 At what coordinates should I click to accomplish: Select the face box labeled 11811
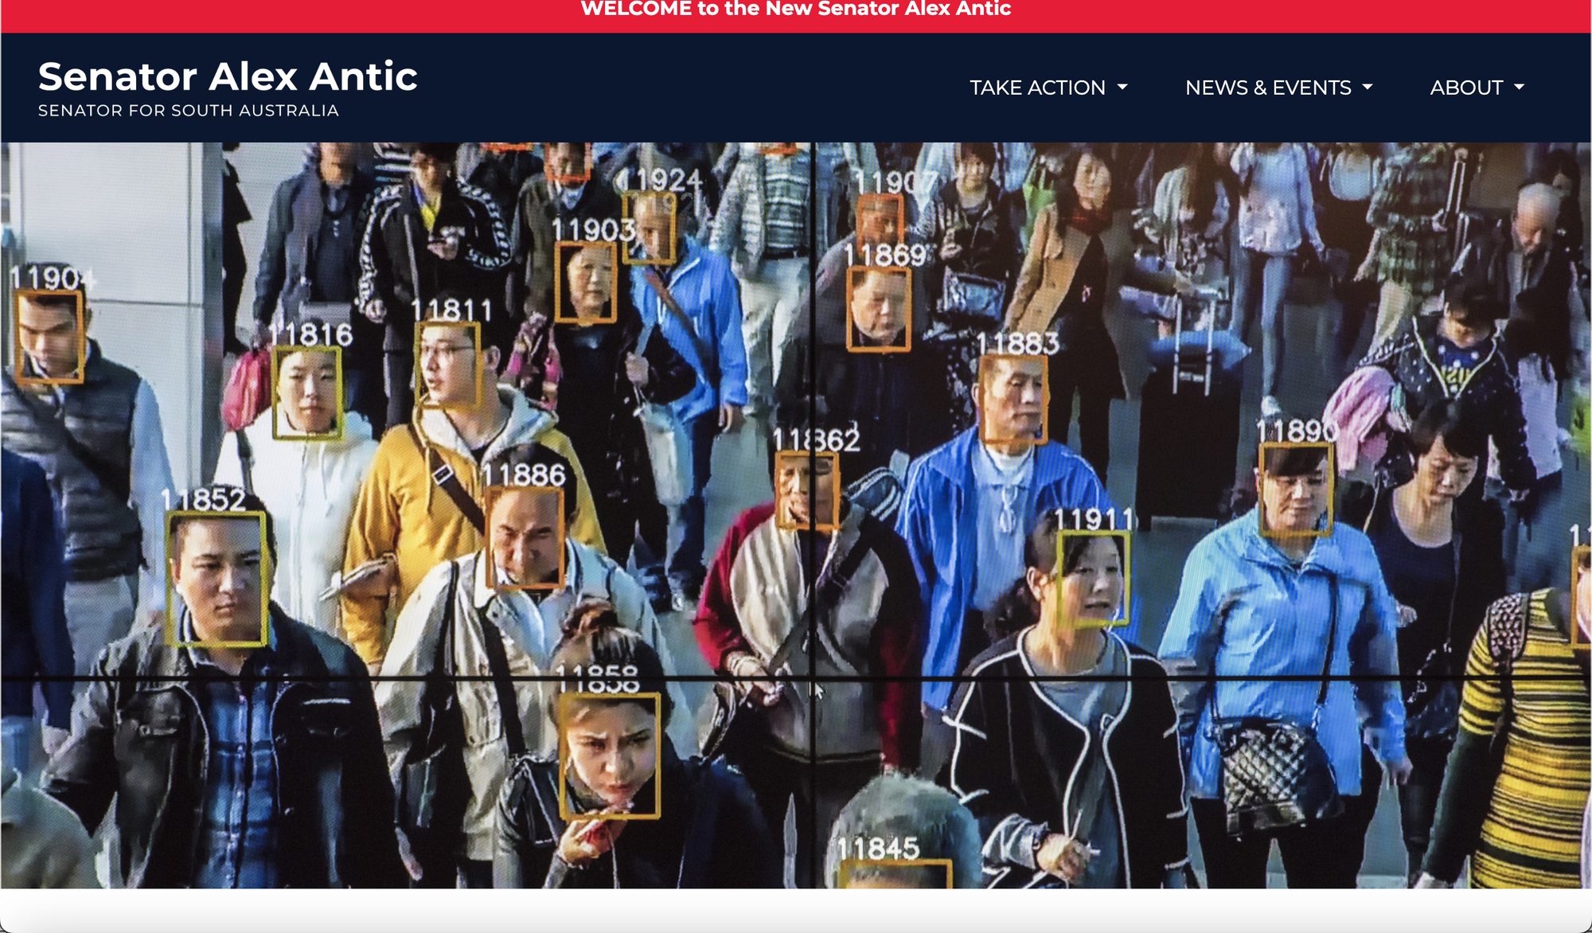tap(448, 365)
